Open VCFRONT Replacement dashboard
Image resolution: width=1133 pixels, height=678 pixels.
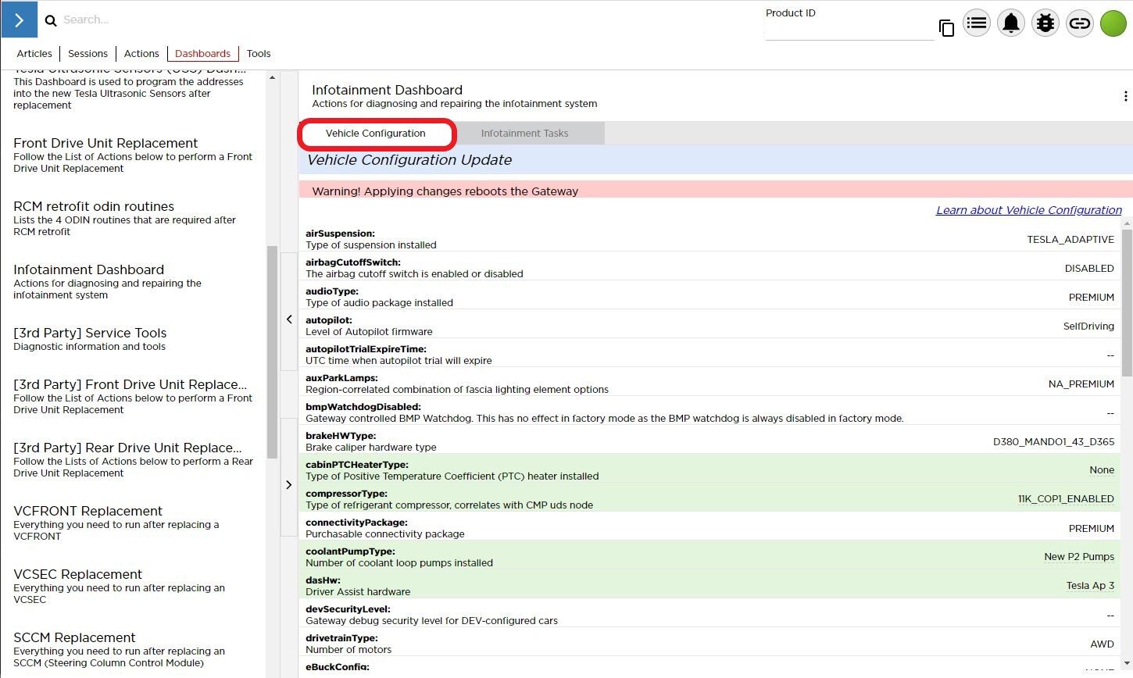(88, 511)
